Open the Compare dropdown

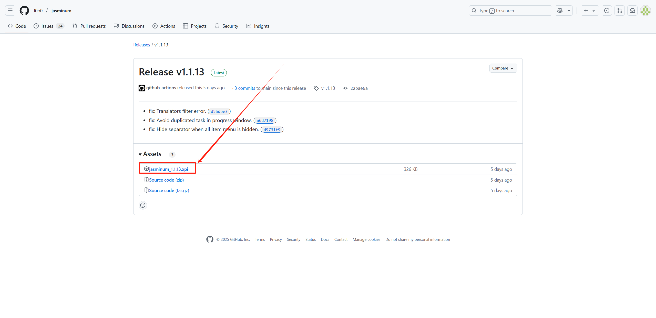click(503, 68)
